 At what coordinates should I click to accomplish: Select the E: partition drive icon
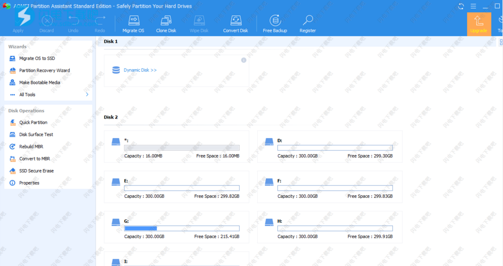(x=116, y=182)
